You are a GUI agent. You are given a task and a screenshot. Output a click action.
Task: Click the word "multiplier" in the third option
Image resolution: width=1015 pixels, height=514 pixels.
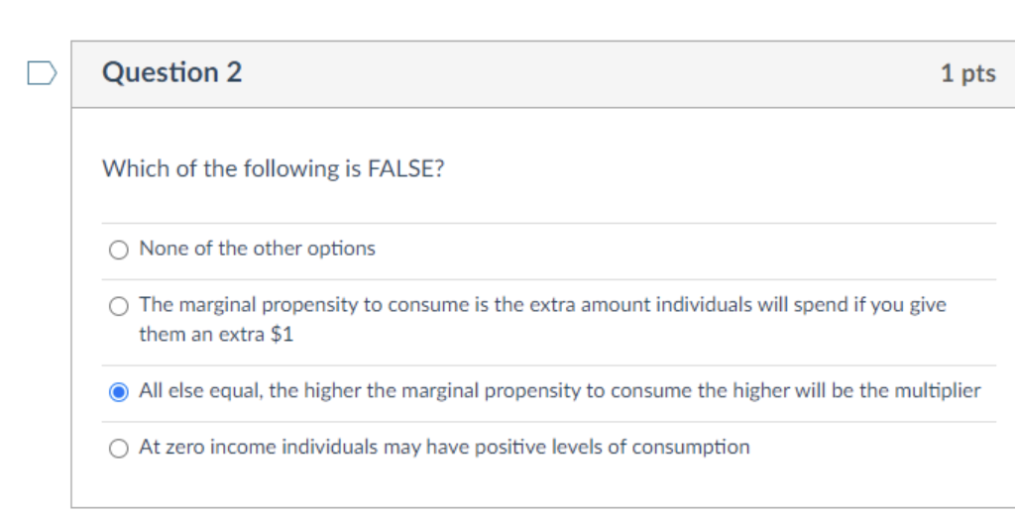[x=938, y=391]
